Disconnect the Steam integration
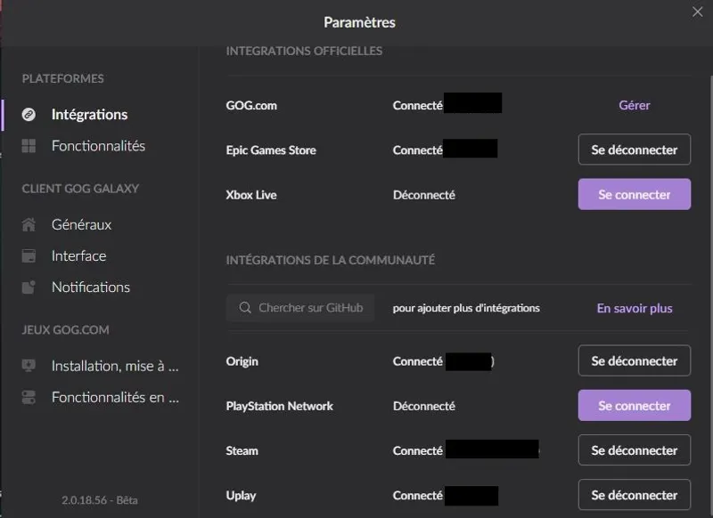 tap(634, 449)
